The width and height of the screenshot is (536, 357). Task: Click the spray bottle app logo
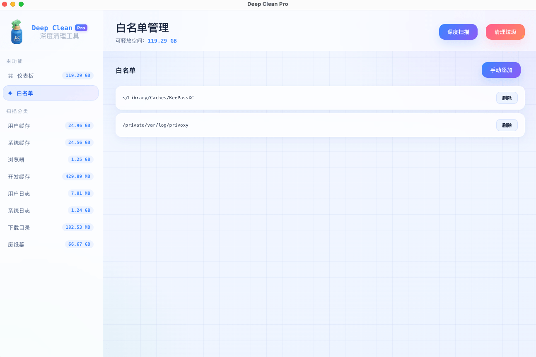pyautogui.click(x=16, y=32)
